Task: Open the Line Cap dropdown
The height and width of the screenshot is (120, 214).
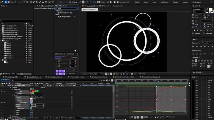Action: click(37, 105)
